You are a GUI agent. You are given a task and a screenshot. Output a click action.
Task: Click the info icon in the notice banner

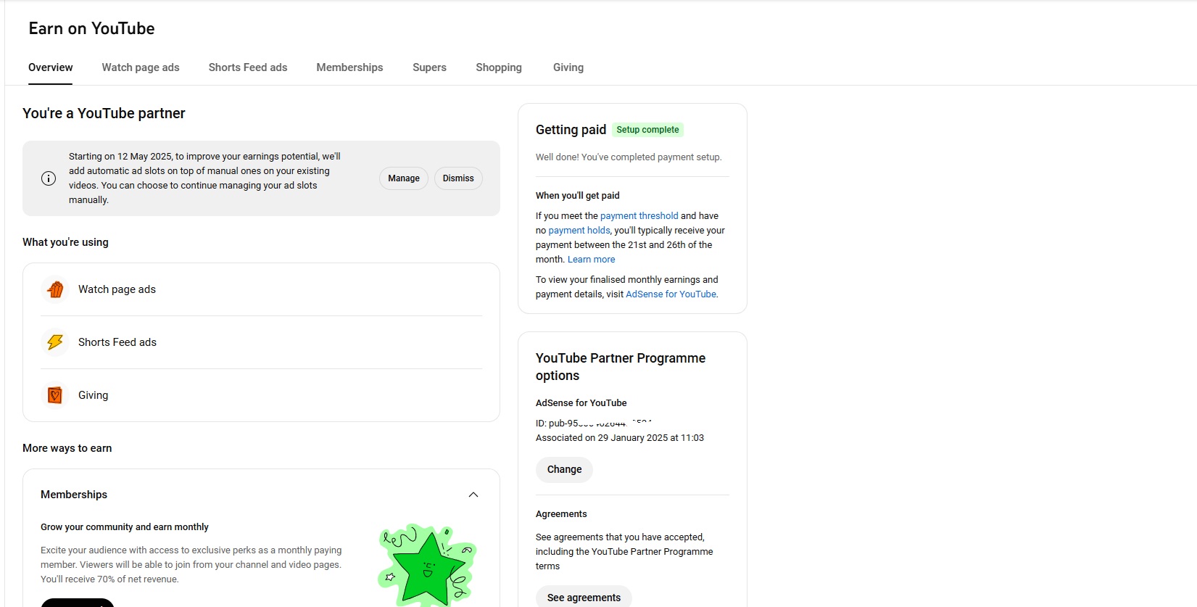[x=49, y=178]
